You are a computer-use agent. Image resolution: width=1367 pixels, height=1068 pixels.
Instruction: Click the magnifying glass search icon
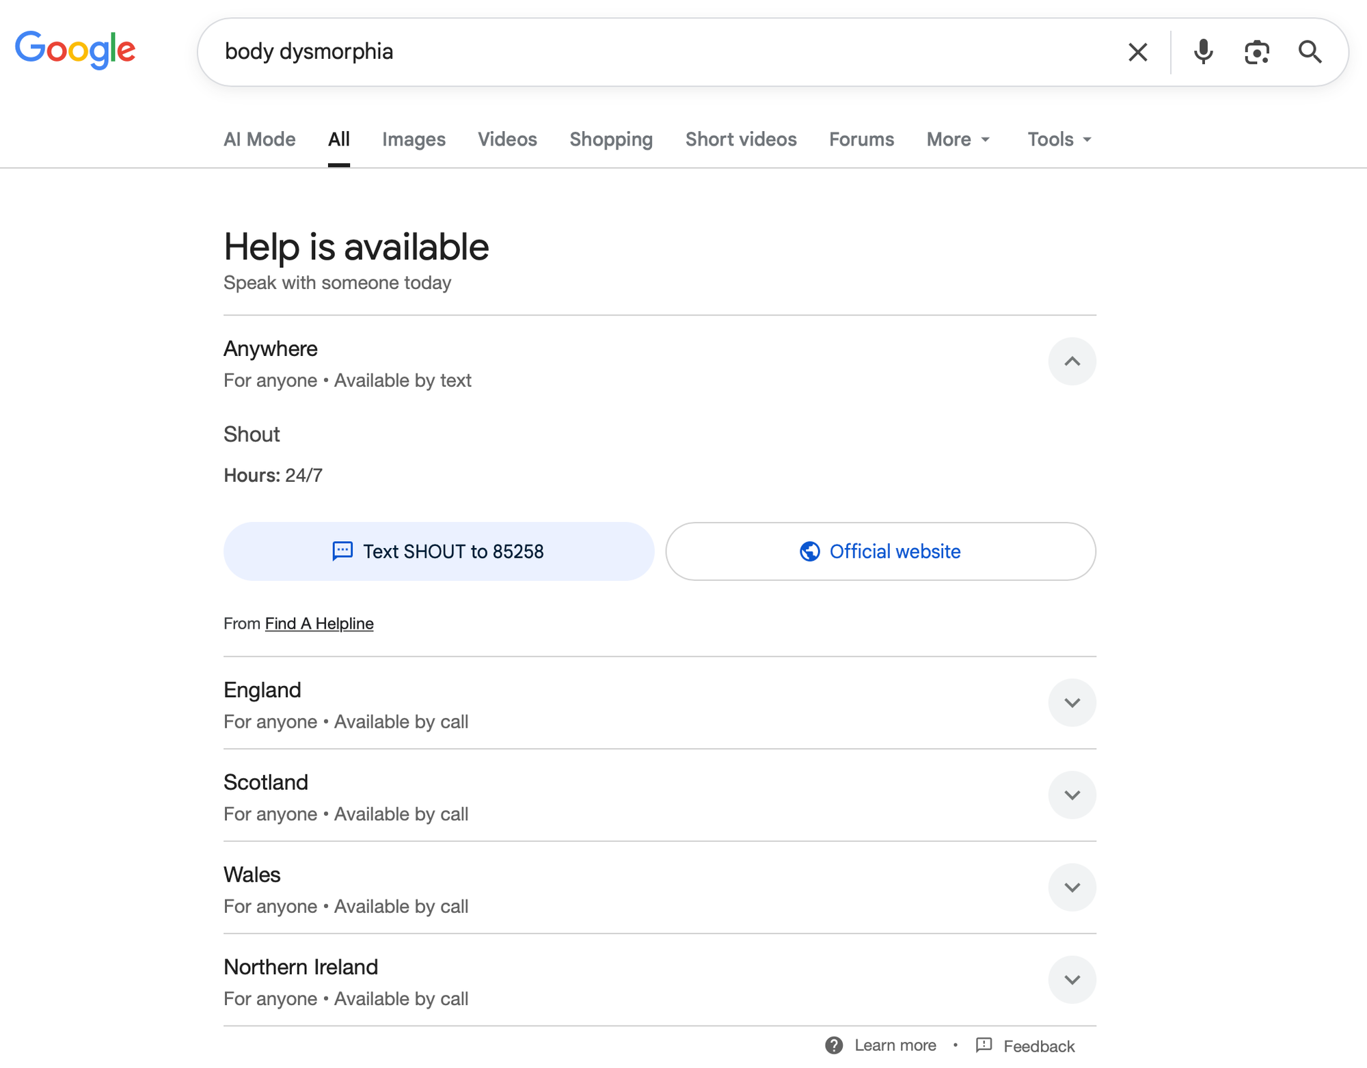tap(1310, 52)
